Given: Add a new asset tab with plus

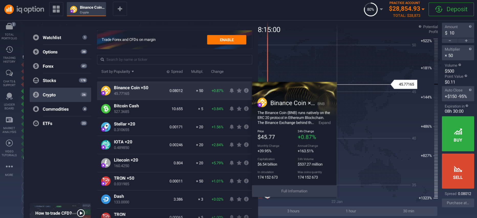Looking at the screenshot, I should [x=120, y=9].
